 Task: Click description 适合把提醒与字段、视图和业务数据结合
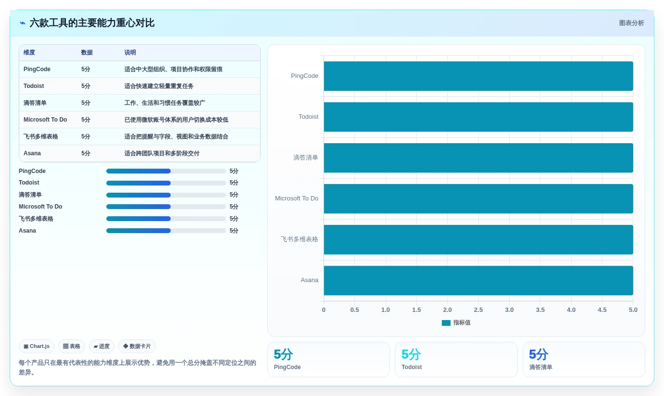click(x=176, y=136)
